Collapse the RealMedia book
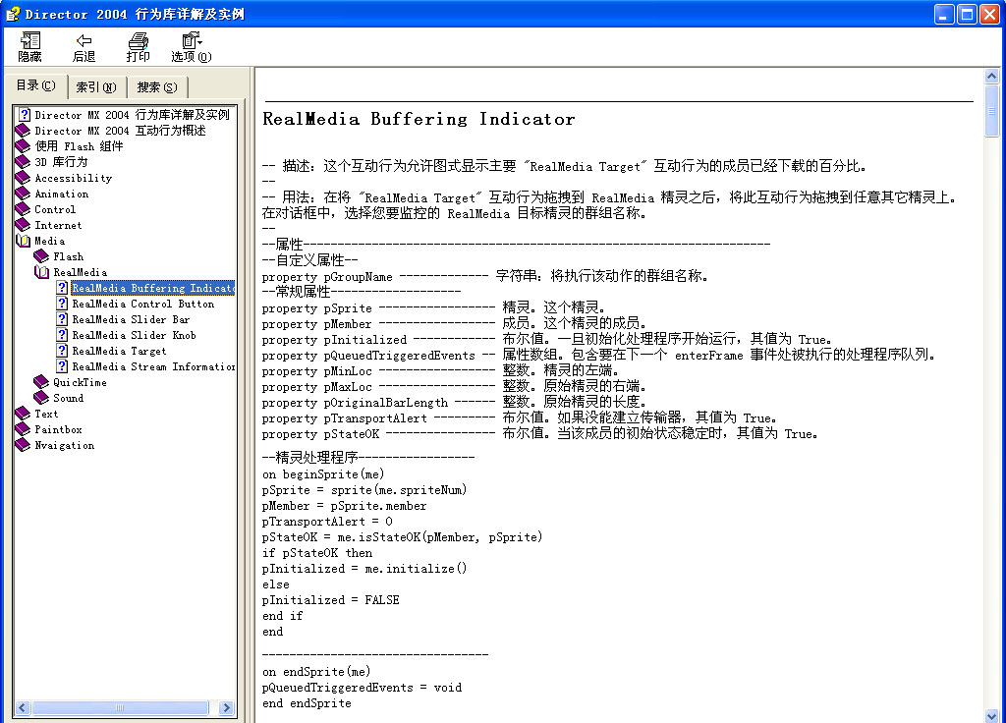 [x=81, y=272]
